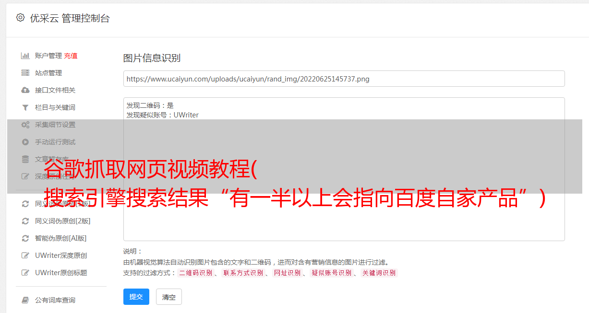Click the edit icon for UWriter深度原创
The width and height of the screenshot is (589, 313).
click(25, 255)
